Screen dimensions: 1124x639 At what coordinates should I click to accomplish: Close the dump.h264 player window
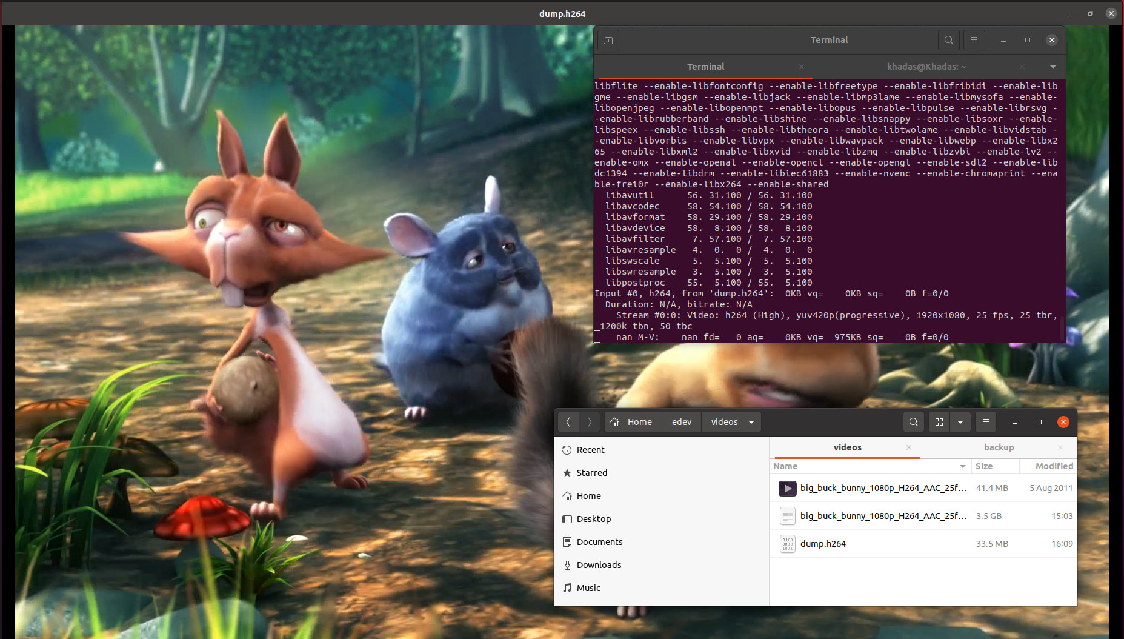[1111, 13]
